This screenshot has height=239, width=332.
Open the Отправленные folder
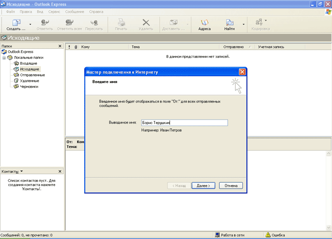click(32, 75)
